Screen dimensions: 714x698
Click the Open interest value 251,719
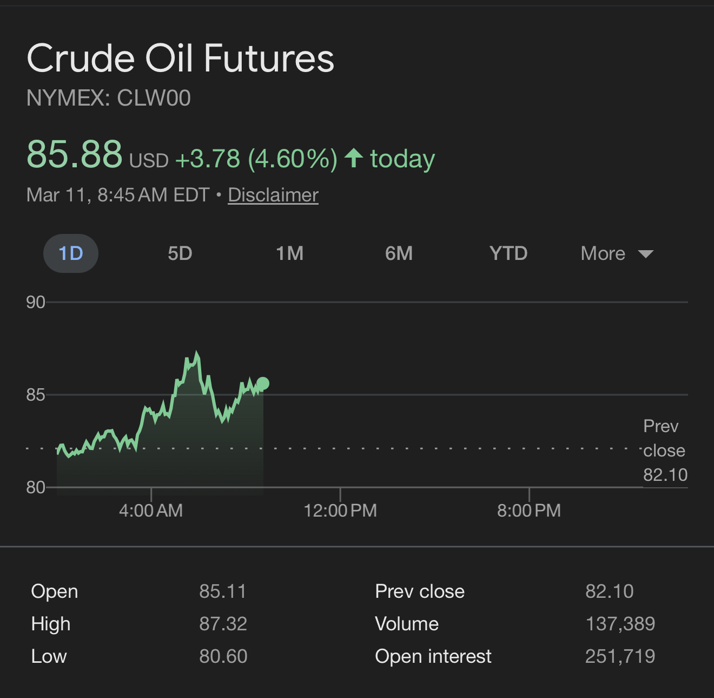pos(620,656)
